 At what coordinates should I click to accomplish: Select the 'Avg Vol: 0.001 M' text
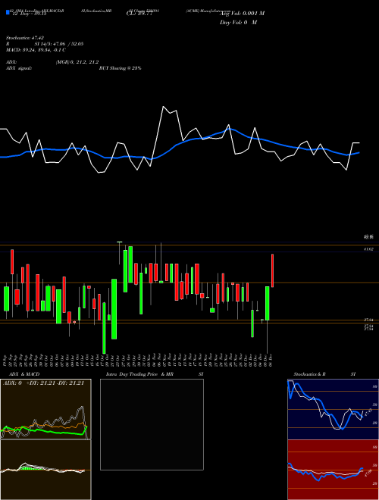[x=242, y=14]
